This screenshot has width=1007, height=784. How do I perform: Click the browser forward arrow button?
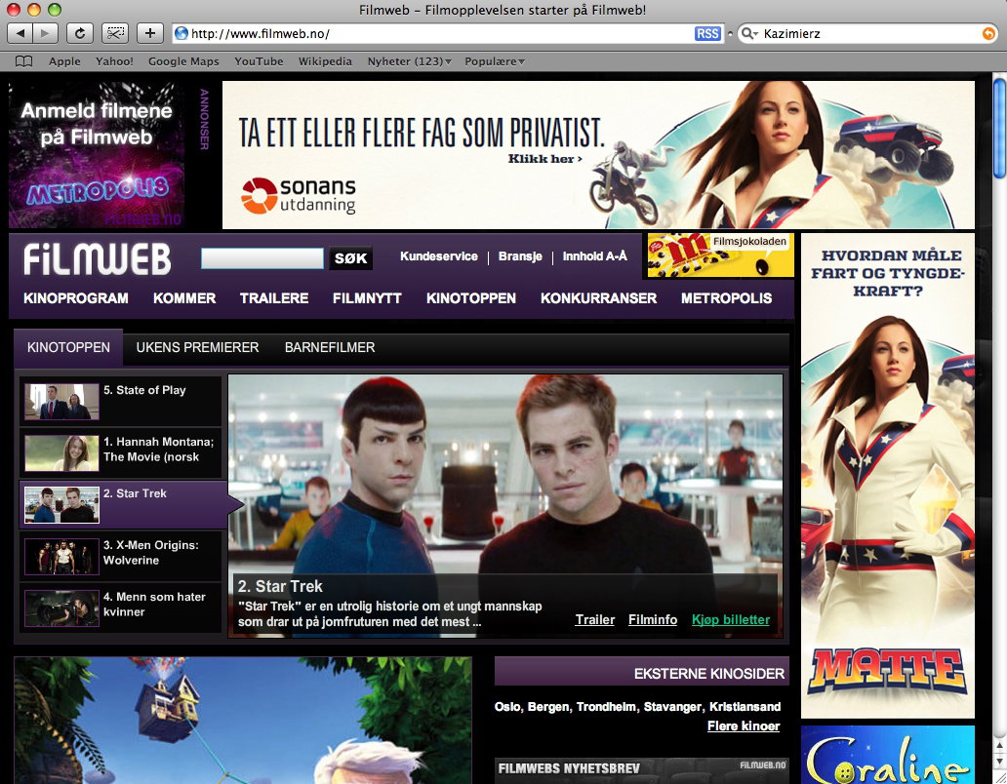click(46, 33)
